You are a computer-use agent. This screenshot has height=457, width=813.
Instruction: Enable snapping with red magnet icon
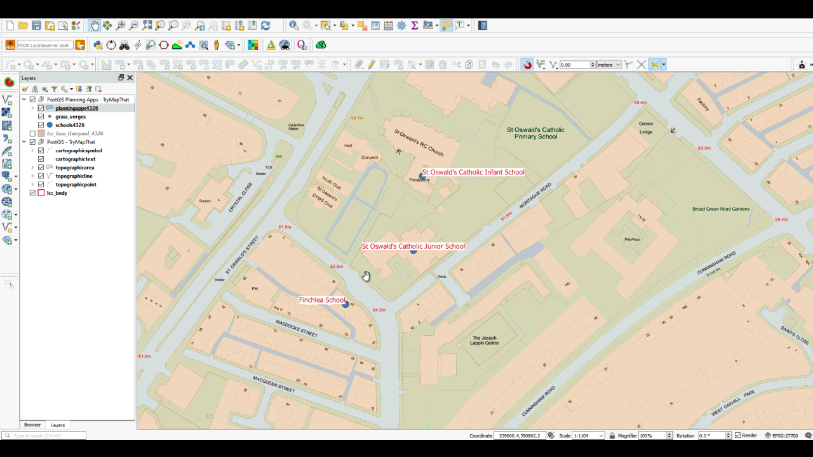pyautogui.click(x=527, y=65)
